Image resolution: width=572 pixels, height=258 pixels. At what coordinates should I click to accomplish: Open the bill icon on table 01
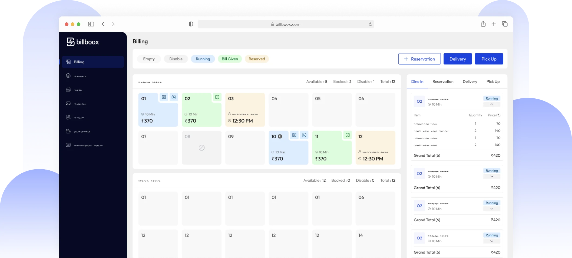point(164,97)
